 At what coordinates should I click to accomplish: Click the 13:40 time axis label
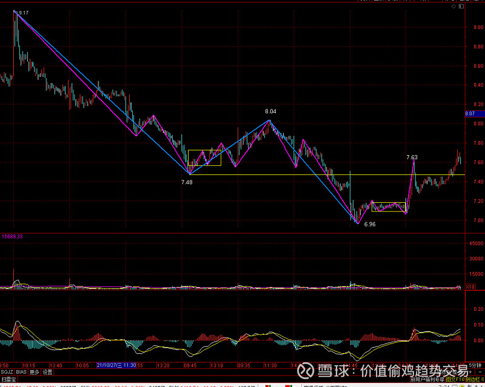coord(55,365)
